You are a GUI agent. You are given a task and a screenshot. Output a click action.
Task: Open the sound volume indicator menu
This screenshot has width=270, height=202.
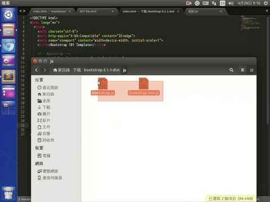pyautogui.click(x=231, y=3)
